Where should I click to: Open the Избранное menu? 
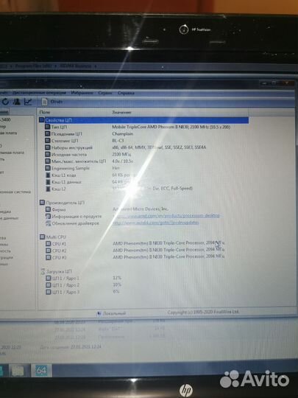coord(82,93)
